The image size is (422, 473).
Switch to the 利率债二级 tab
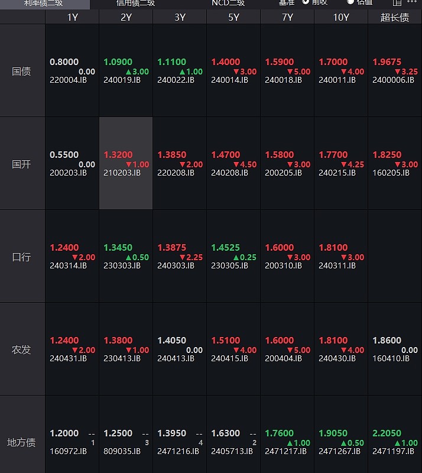coord(44,3)
